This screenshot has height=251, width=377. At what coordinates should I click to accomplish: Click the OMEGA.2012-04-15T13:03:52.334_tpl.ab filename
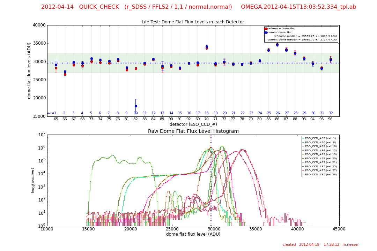click(298, 7)
